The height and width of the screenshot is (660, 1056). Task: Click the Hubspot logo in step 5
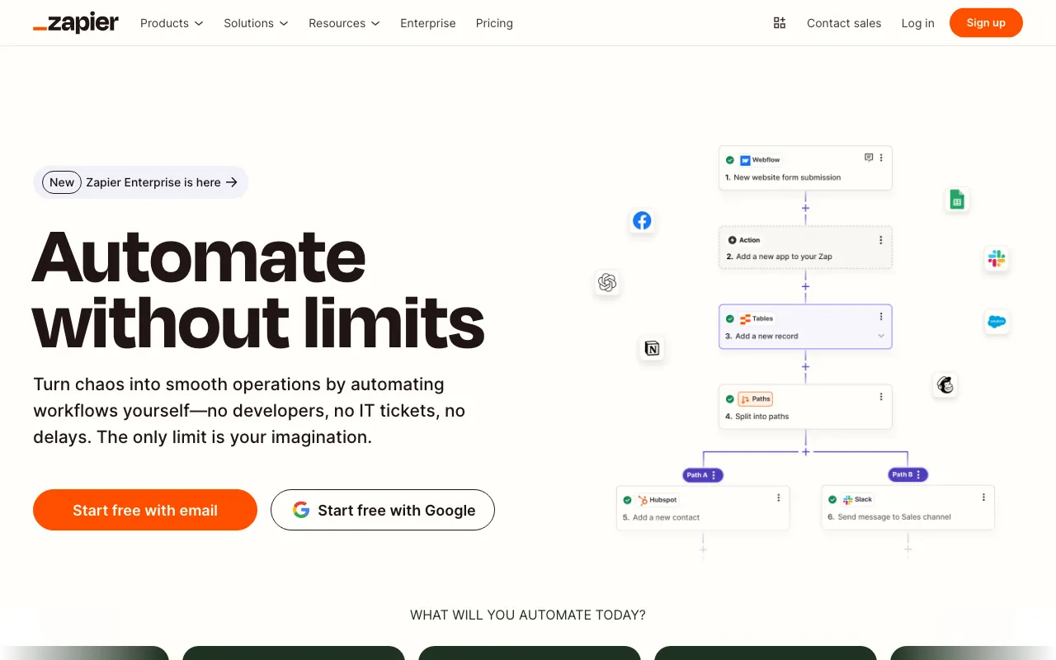coord(642,500)
